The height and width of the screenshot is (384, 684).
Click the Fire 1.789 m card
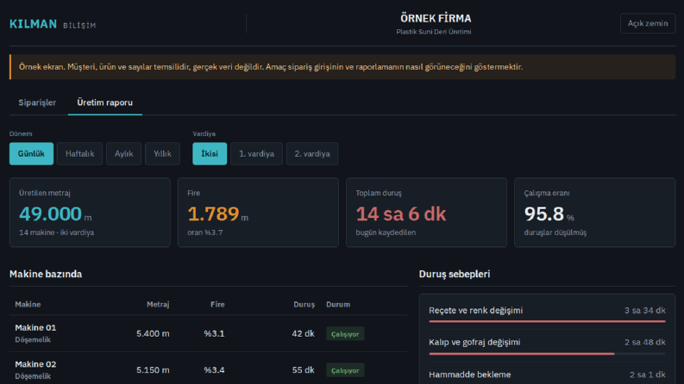[x=258, y=213]
